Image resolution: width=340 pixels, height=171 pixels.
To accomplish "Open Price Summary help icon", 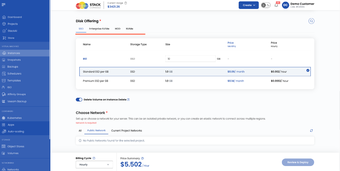I will point(142,158).
